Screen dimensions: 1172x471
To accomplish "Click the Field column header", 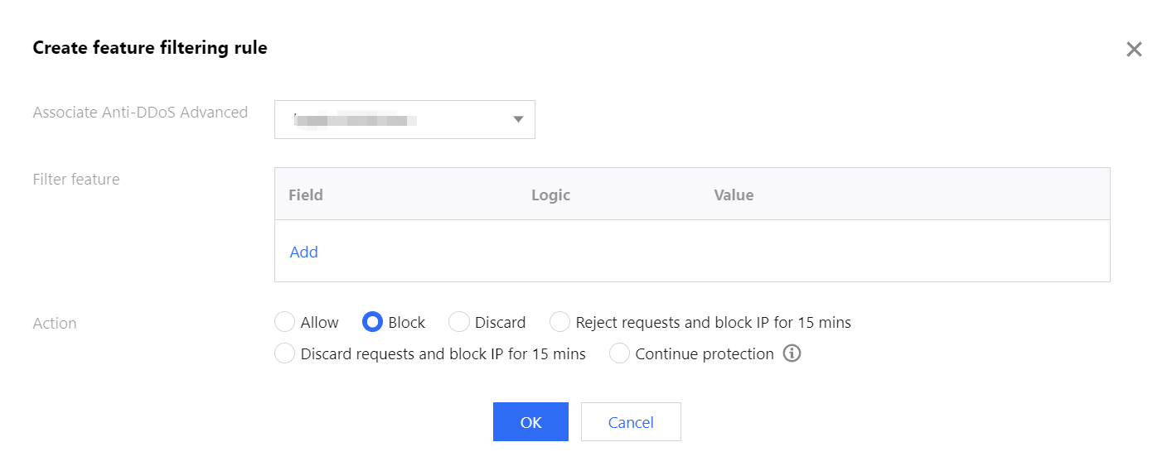I will tap(306, 195).
